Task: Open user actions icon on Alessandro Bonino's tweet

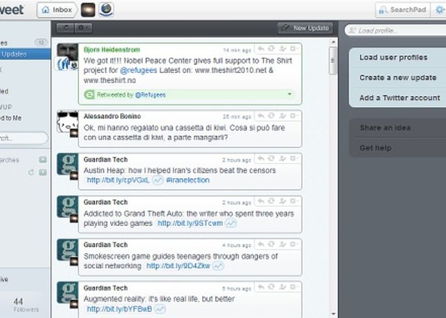Action: (x=282, y=116)
